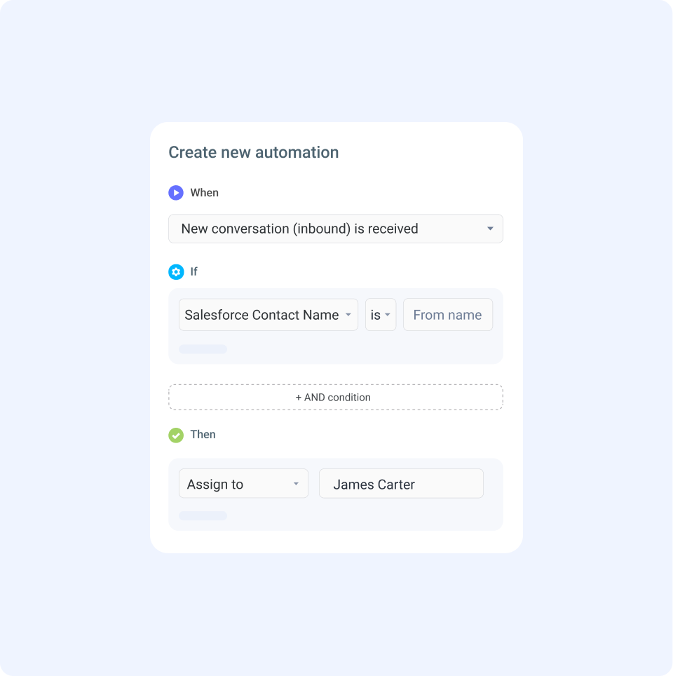Click the small caret beside the "is" operator
The height and width of the screenshot is (676, 673).
click(388, 315)
